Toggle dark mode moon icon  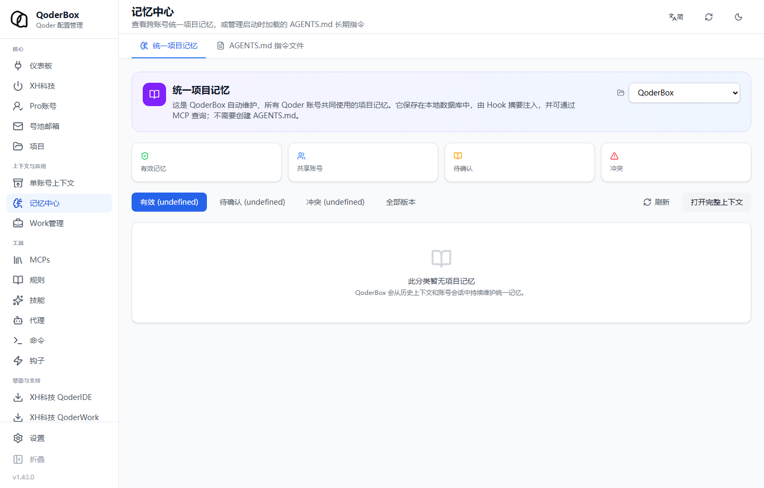tap(739, 17)
